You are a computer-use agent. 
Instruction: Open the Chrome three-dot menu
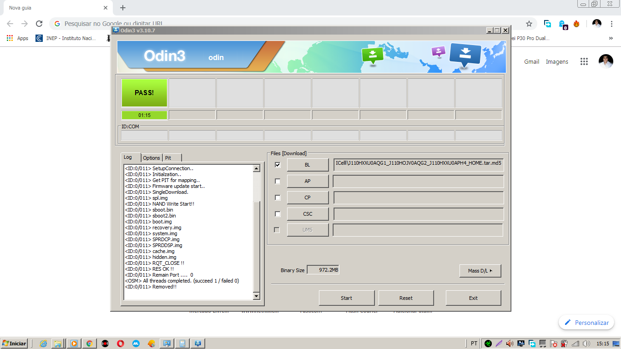click(x=611, y=24)
